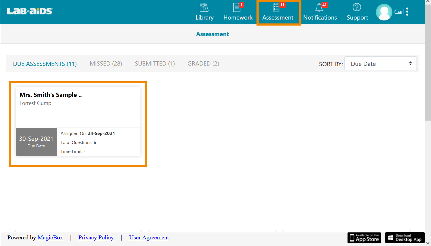Screen dimensions: 431x246
Task: Open the Homework icon in navbar
Action: point(238,8)
